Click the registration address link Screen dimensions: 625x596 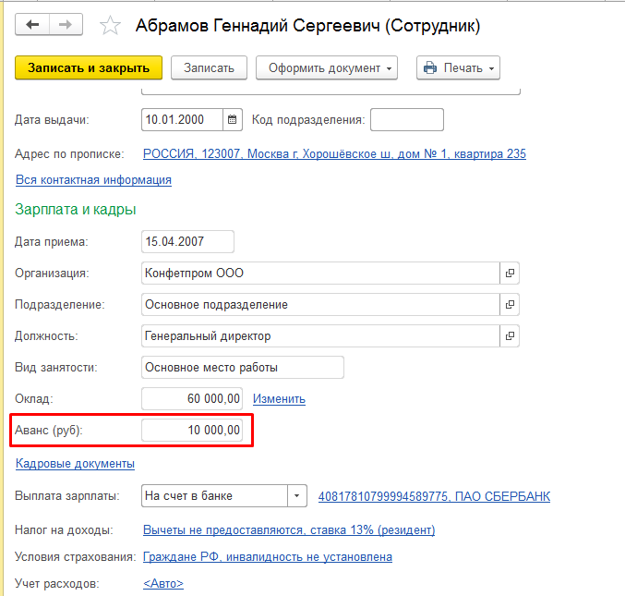pyautogui.click(x=334, y=154)
